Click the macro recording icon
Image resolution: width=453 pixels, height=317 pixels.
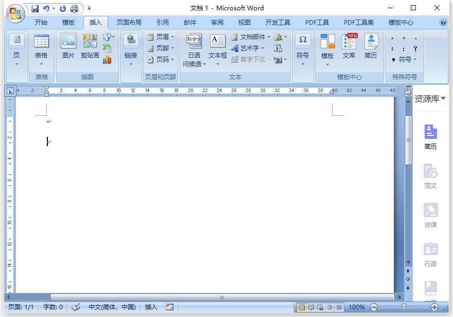(169, 307)
